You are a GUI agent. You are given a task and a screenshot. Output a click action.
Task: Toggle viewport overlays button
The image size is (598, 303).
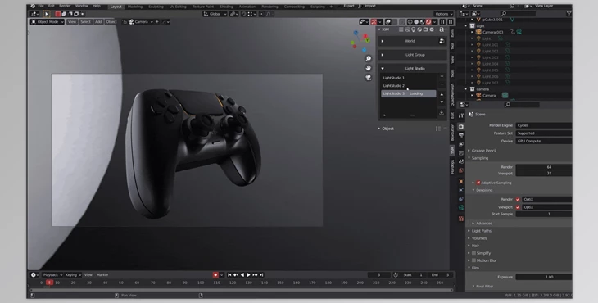388,22
